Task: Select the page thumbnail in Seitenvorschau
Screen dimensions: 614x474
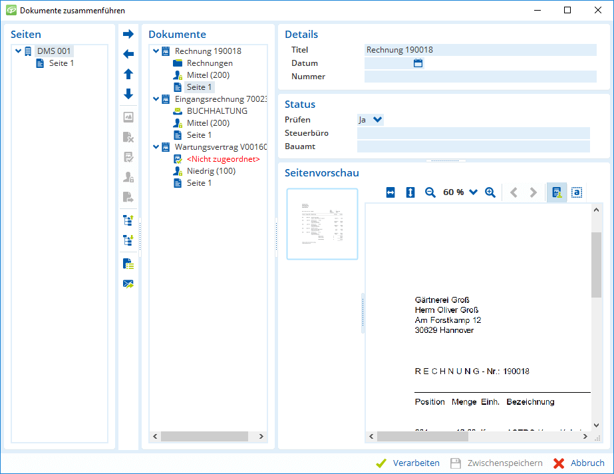Action: [x=322, y=224]
